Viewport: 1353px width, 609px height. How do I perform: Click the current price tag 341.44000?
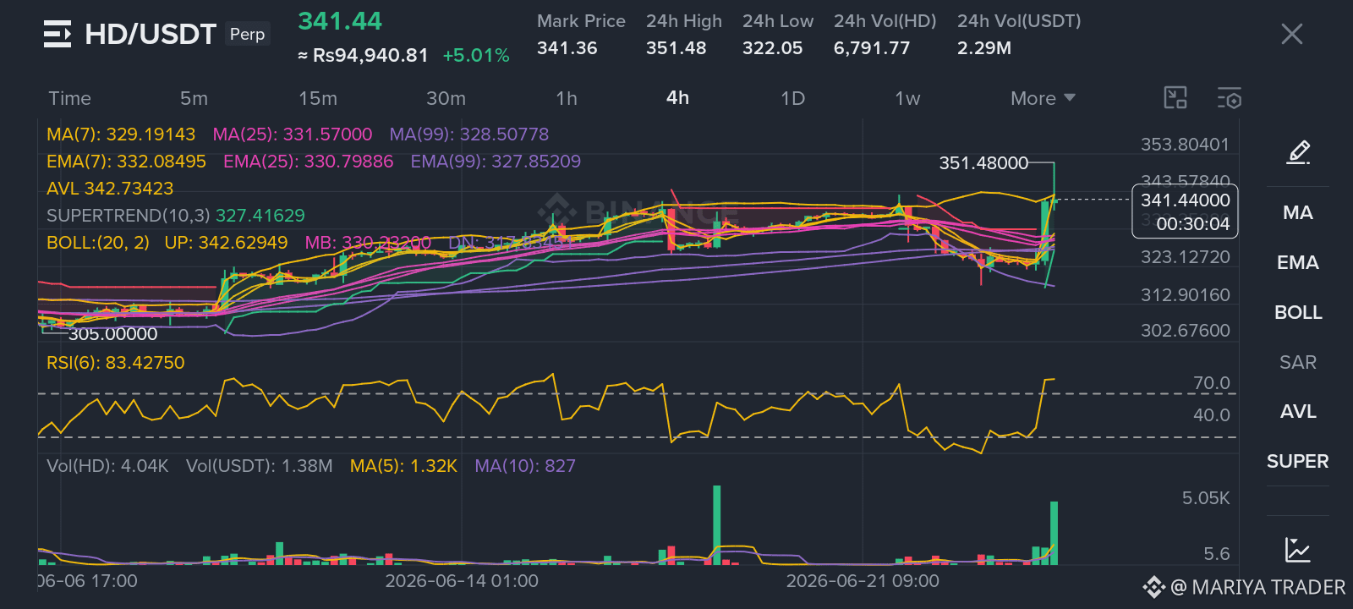[1185, 200]
